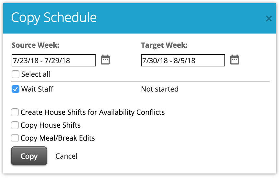Click the "Not started" status text
The height and width of the screenshot is (178, 280).
point(160,89)
